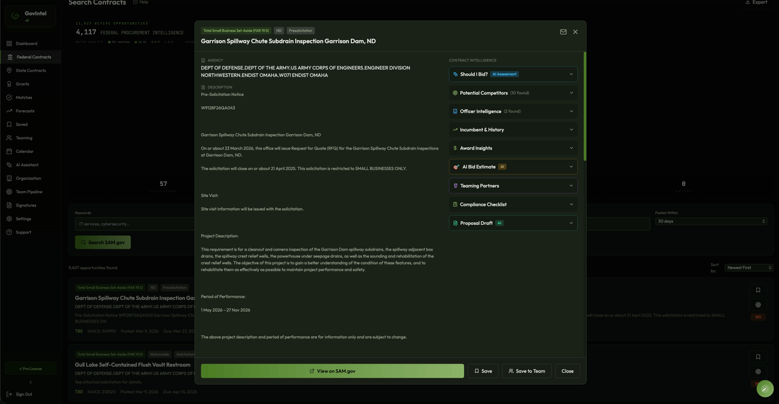Expand the Should I Bid? AI Assessment section

[512, 74]
